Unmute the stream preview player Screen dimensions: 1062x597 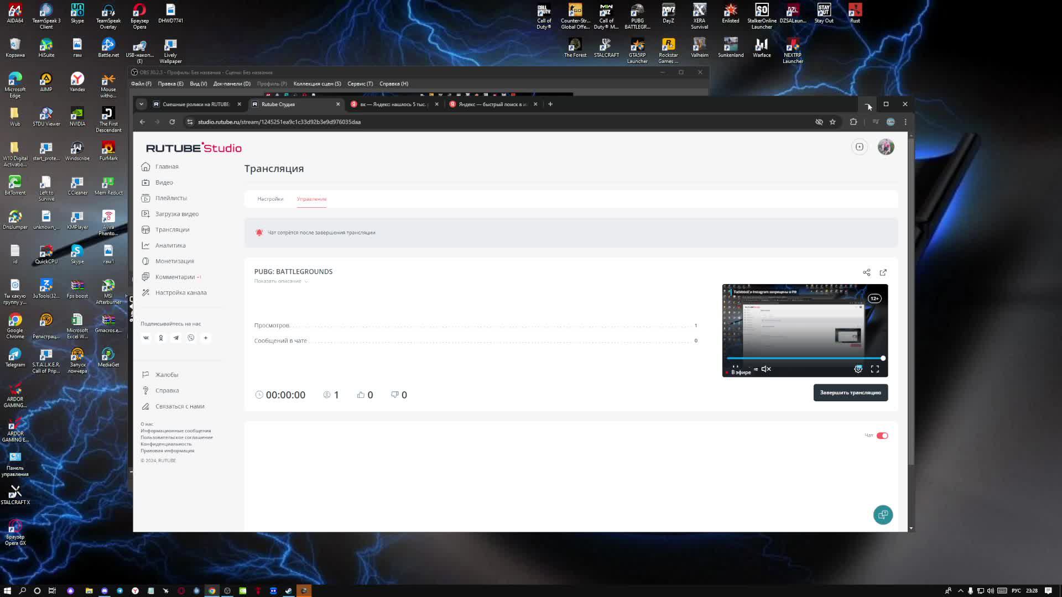coord(766,369)
